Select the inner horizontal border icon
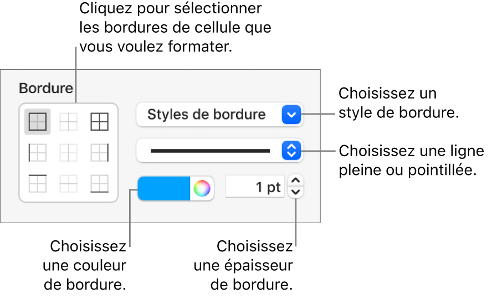This screenshot has height=299, width=492. click(x=68, y=183)
